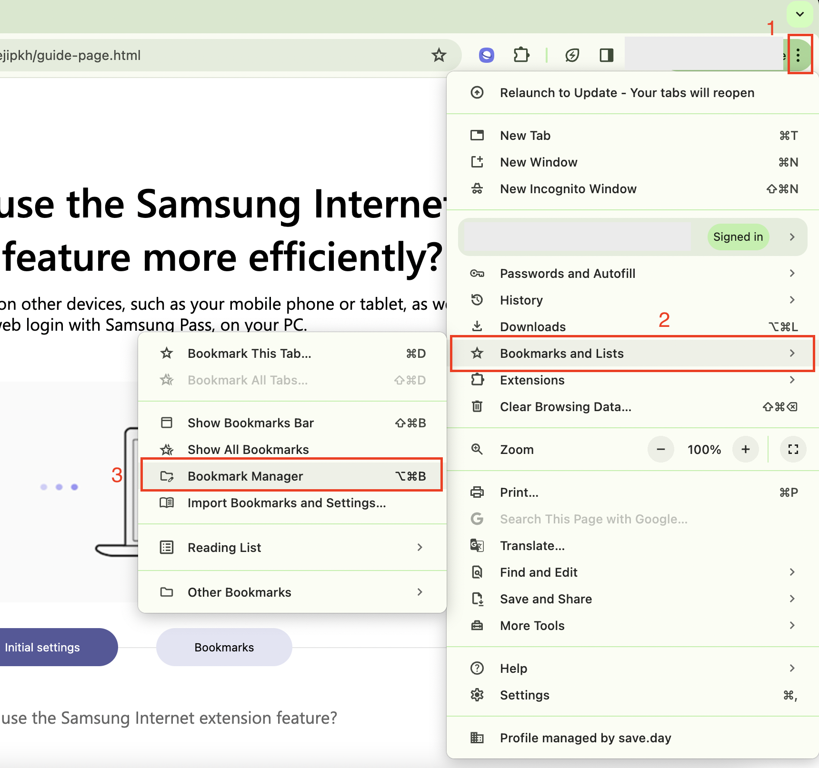Click the 100% zoom value
The height and width of the screenshot is (768, 819).
click(704, 449)
